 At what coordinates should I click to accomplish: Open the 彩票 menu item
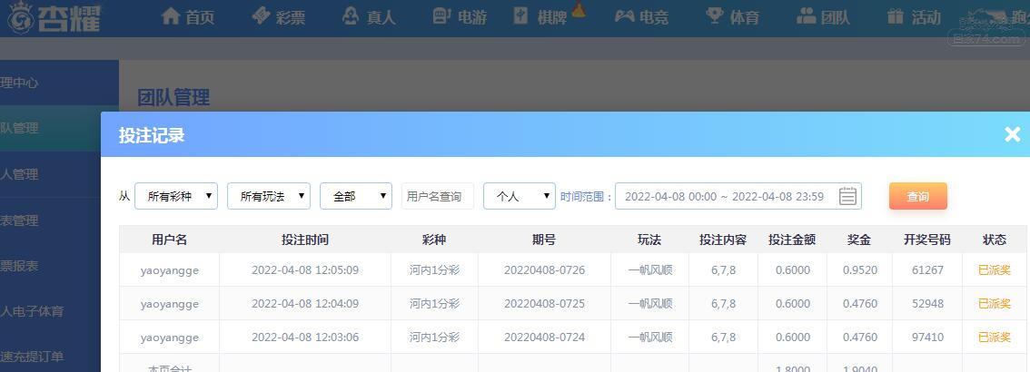[291, 17]
